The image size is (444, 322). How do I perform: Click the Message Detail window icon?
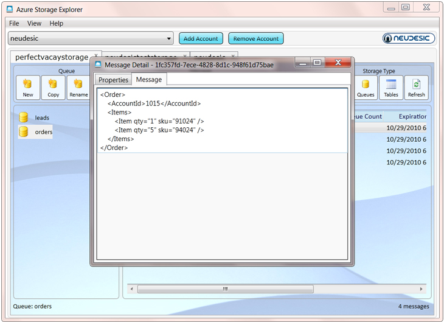[x=98, y=65]
